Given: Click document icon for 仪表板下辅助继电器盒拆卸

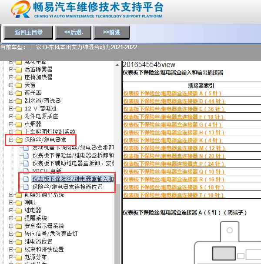Looking at the screenshot, I should (x=26, y=163).
